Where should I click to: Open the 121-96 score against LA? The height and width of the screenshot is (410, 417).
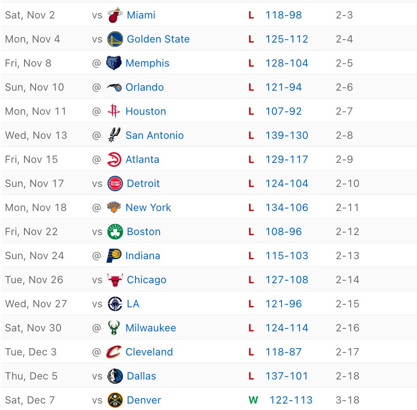point(283,304)
